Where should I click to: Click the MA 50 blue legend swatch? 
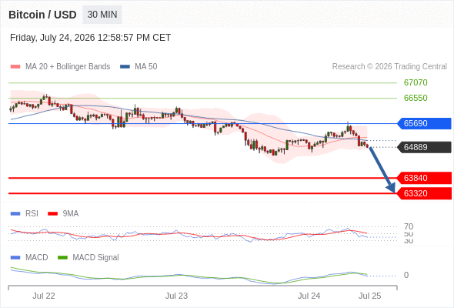click(x=125, y=67)
